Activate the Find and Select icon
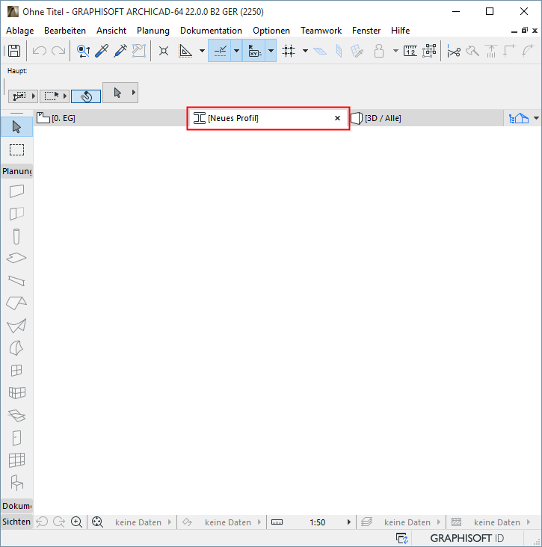The width and height of the screenshot is (542, 547). [x=83, y=51]
